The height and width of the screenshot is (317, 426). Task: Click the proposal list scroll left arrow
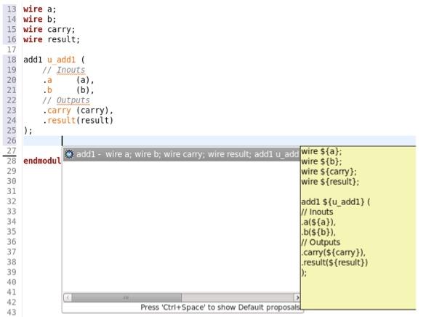tap(68, 297)
